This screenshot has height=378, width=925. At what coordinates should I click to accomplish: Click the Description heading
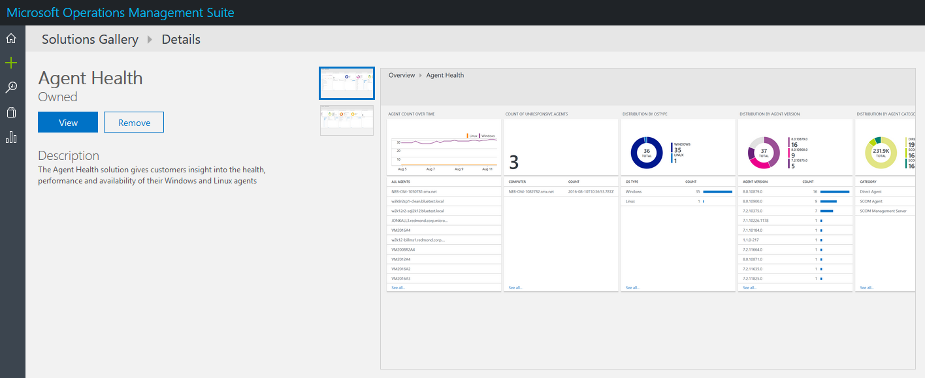pos(69,155)
